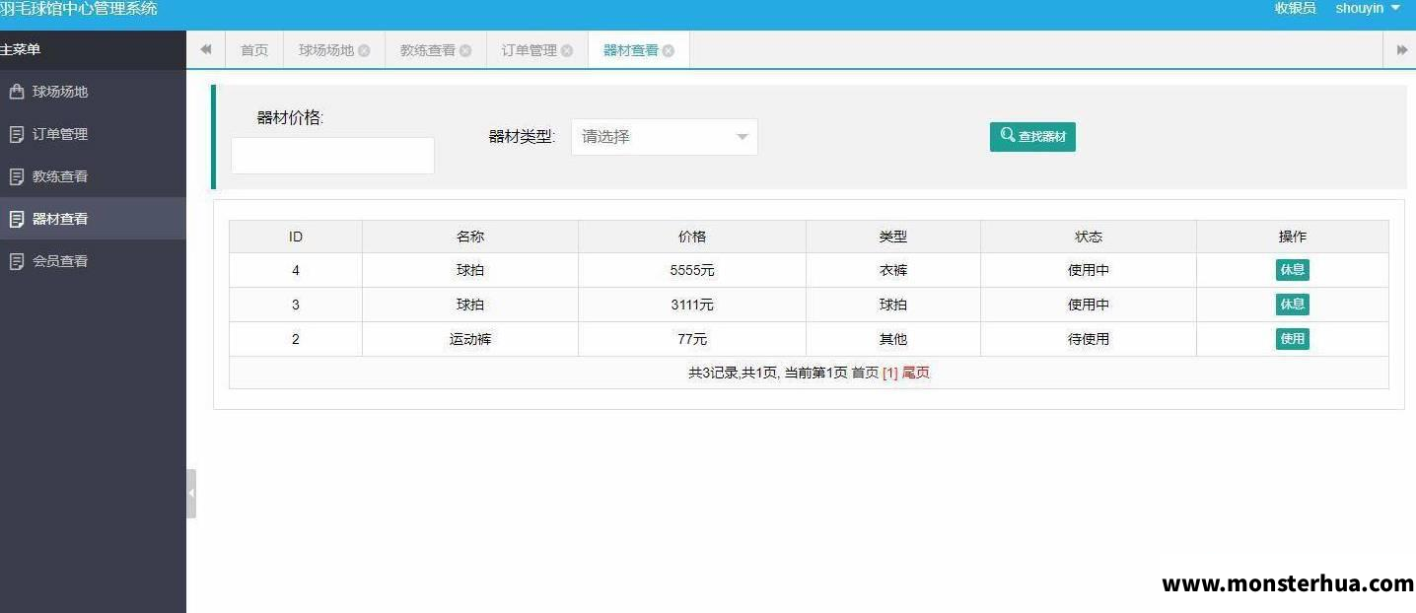
Task: Open 球场场地 in the sidebar menu
Action: pos(93,92)
